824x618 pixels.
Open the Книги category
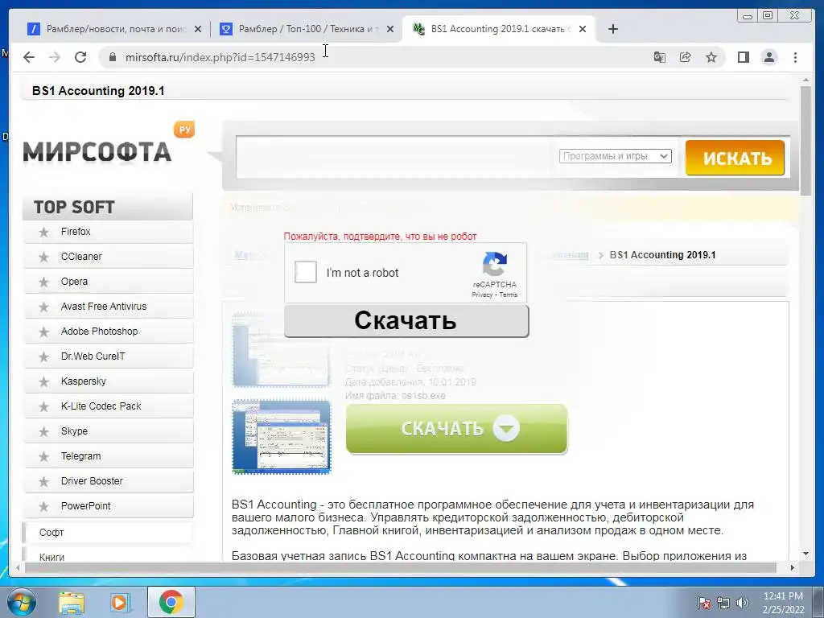tap(51, 557)
